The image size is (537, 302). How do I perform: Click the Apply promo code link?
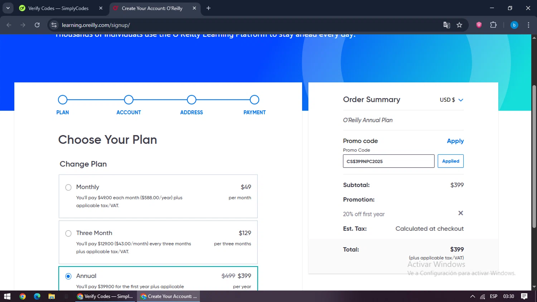pos(455,141)
